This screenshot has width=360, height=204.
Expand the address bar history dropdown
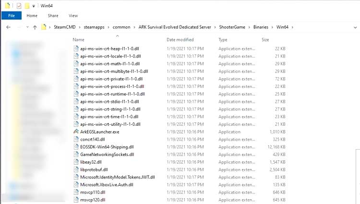pyautogui.click(x=355, y=27)
